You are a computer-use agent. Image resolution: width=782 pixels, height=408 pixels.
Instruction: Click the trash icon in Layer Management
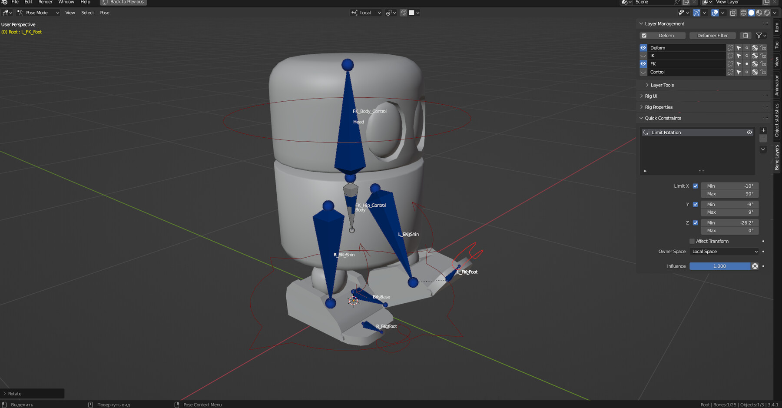point(746,35)
